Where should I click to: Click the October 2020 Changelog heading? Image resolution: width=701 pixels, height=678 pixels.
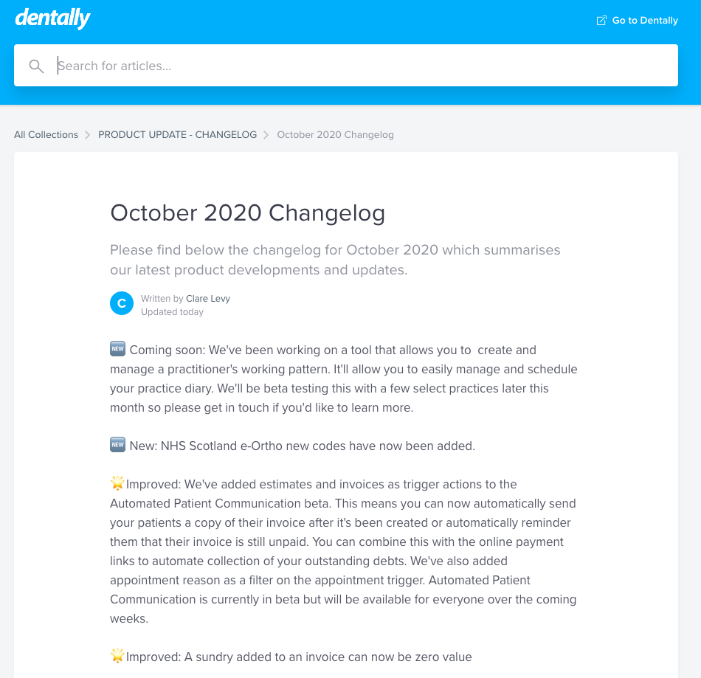tap(247, 213)
